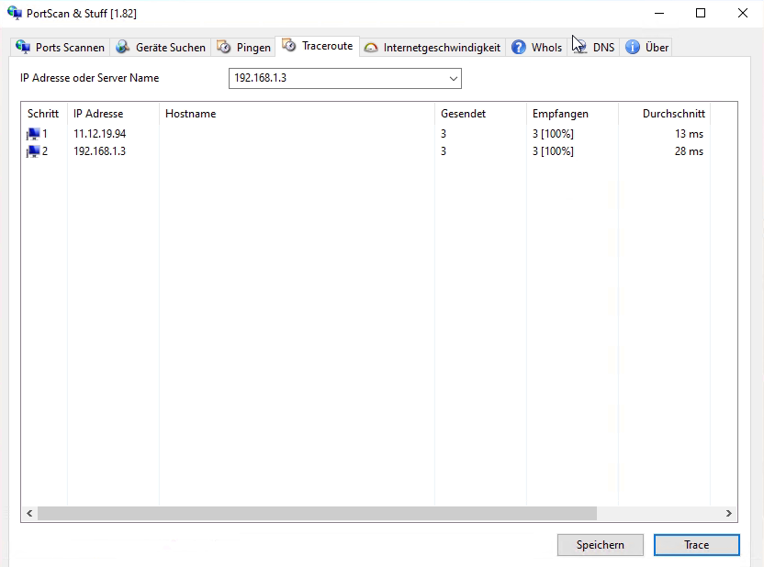This screenshot has width=764, height=567.
Task: Click the computer icon for hop 1
Action: (x=33, y=134)
